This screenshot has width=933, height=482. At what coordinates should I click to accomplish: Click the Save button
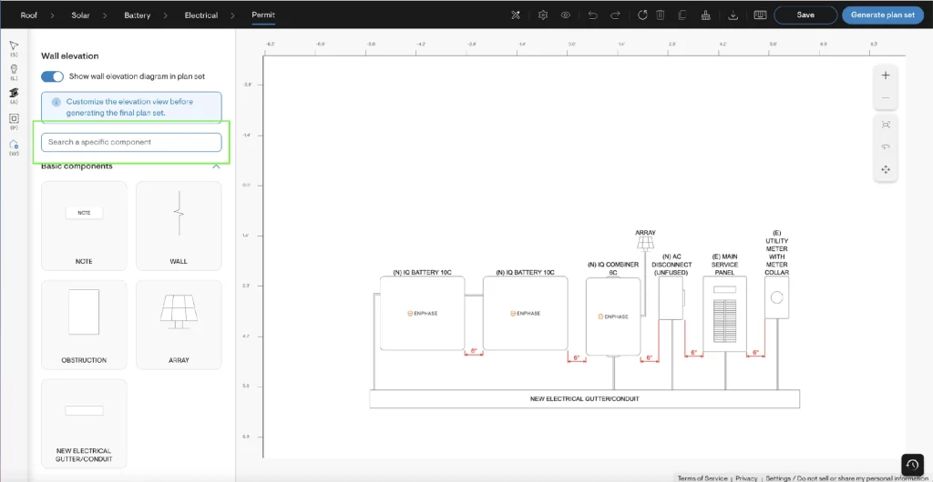[x=805, y=15]
